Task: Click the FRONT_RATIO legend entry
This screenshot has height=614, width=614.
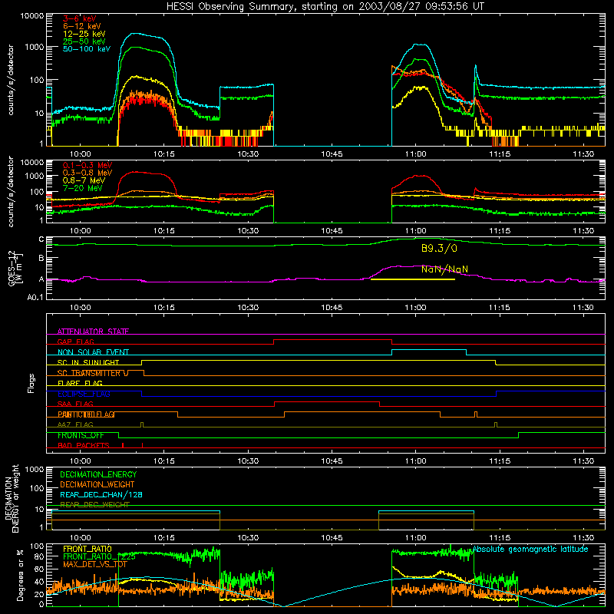Action: pos(87,549)
